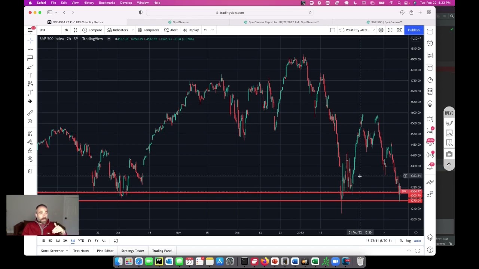Open news panel in right sidebar
The width and height of the screenshot is (479, 269).
430,55
